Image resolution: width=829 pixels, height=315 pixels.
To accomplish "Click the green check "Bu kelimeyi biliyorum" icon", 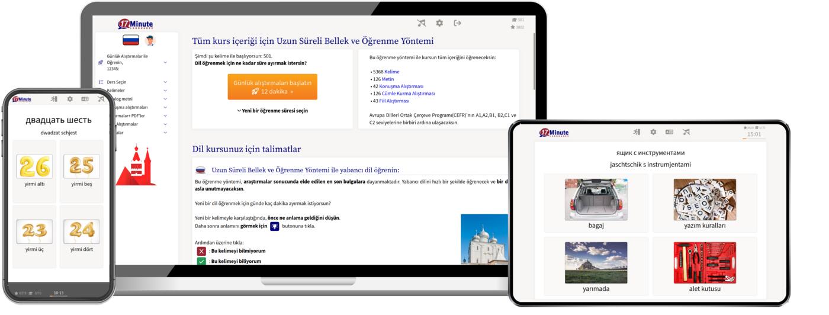I will click(x=201, y=261).
